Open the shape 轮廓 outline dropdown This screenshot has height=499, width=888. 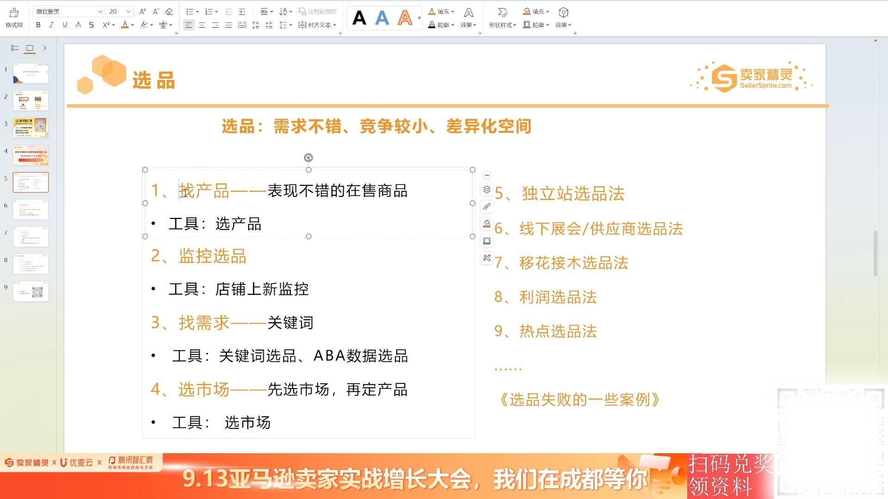coord(536,25)
